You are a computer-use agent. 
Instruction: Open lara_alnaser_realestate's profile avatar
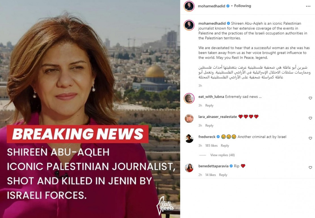click(189, 118)
